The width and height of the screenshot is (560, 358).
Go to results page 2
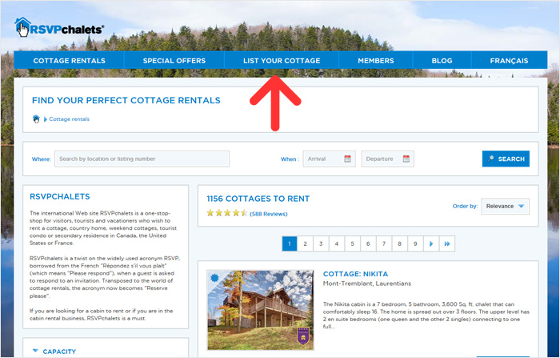[x=305, y=244]
